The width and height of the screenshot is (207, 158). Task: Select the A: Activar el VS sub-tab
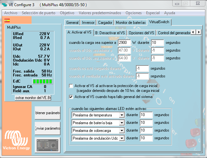point(79,32)
